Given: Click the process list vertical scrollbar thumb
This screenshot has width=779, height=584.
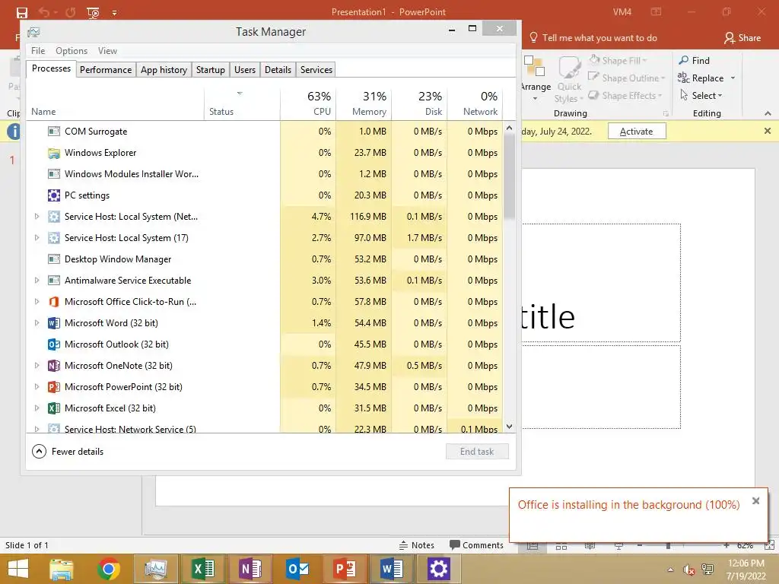Looking at the screenshot, I should (509, 176).
